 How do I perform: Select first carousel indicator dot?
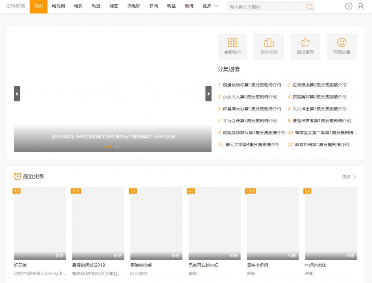108,147
